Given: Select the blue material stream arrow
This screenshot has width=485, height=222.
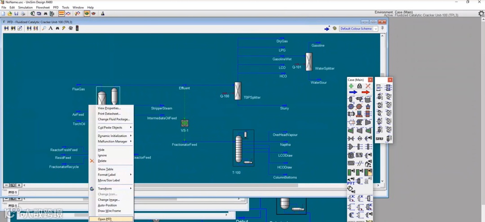Looking at the screenshot, I should (353, 92).
